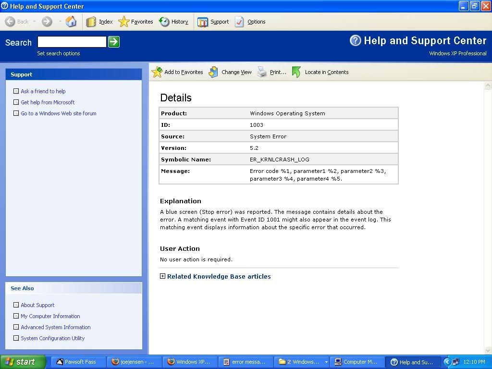Open the Back button history dropdown arrow

pos(35,22)
